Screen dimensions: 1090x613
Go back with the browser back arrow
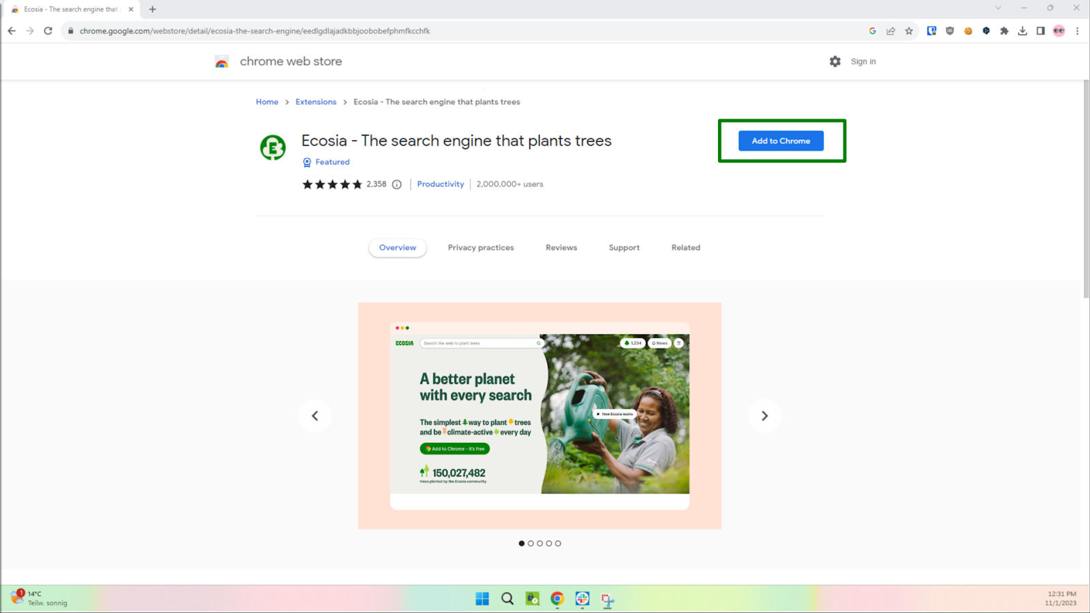(x=12, y=31)
